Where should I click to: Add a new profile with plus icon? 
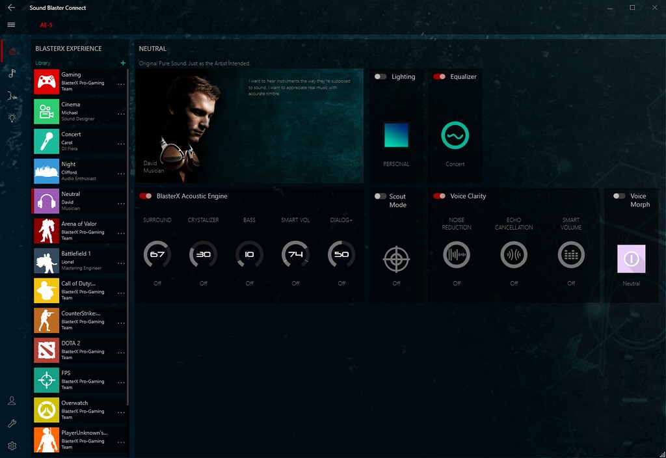pos(123,63)
